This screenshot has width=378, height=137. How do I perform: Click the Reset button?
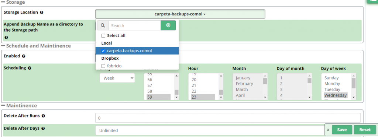pos(365,130)
